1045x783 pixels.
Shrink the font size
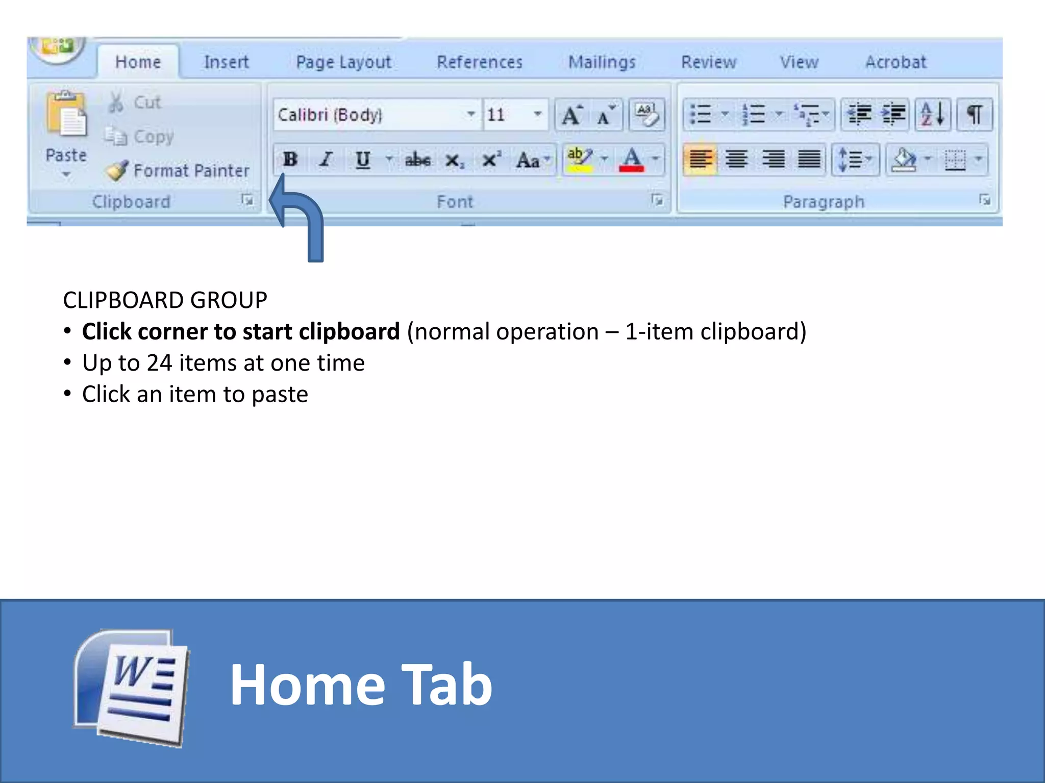[606, 115]
